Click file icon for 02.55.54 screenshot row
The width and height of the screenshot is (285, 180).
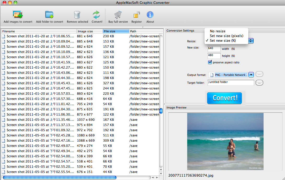(x=4, y=172)
